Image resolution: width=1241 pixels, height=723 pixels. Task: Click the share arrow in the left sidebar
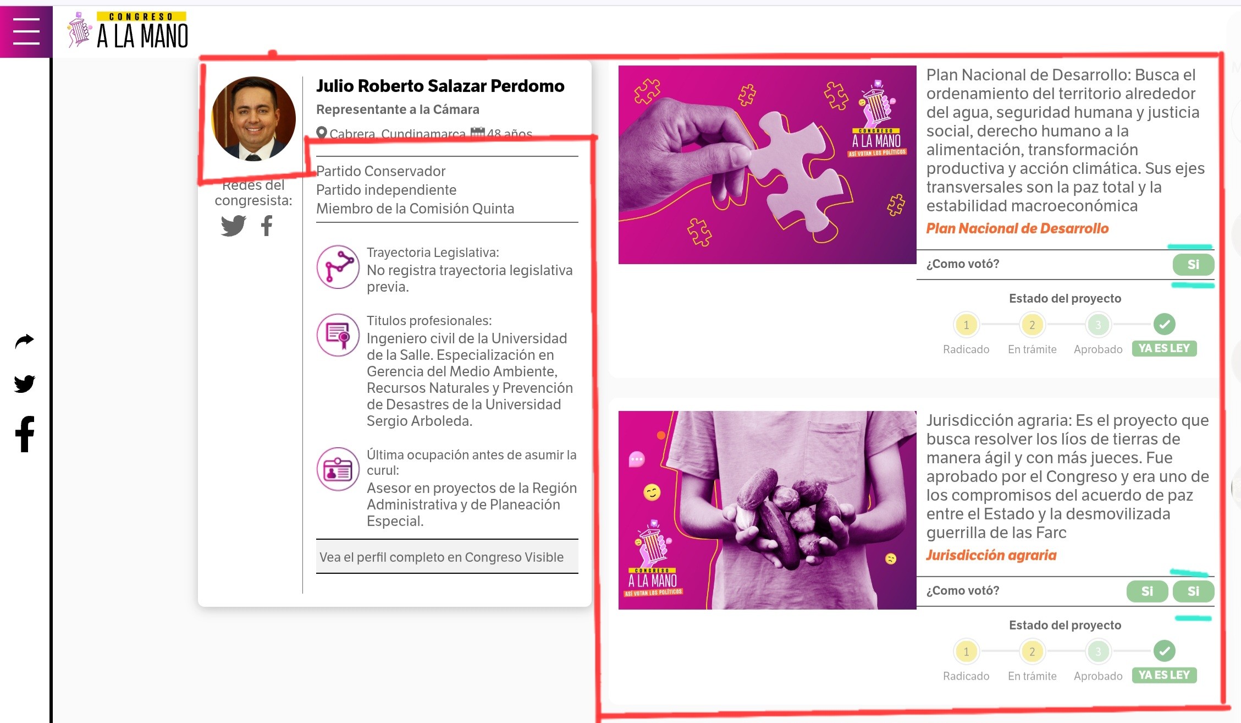coord(24,341)
